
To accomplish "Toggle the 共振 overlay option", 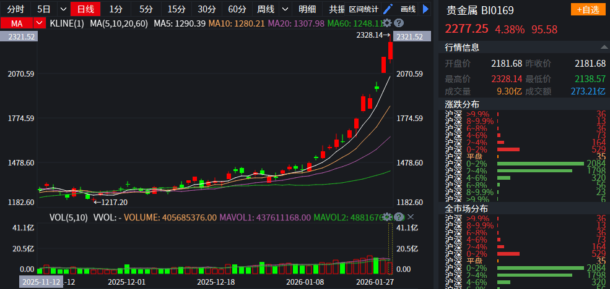I will [x=336, y=9].
